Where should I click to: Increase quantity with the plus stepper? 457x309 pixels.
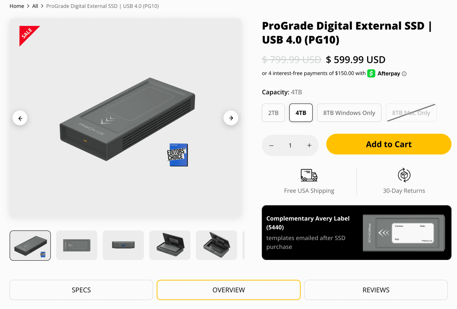pos(309,145)
